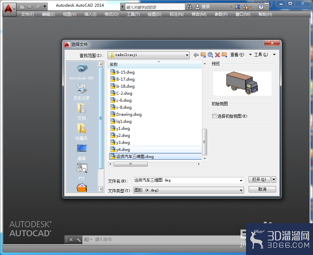Click the truck preview thumbnail

pos(242,83)
